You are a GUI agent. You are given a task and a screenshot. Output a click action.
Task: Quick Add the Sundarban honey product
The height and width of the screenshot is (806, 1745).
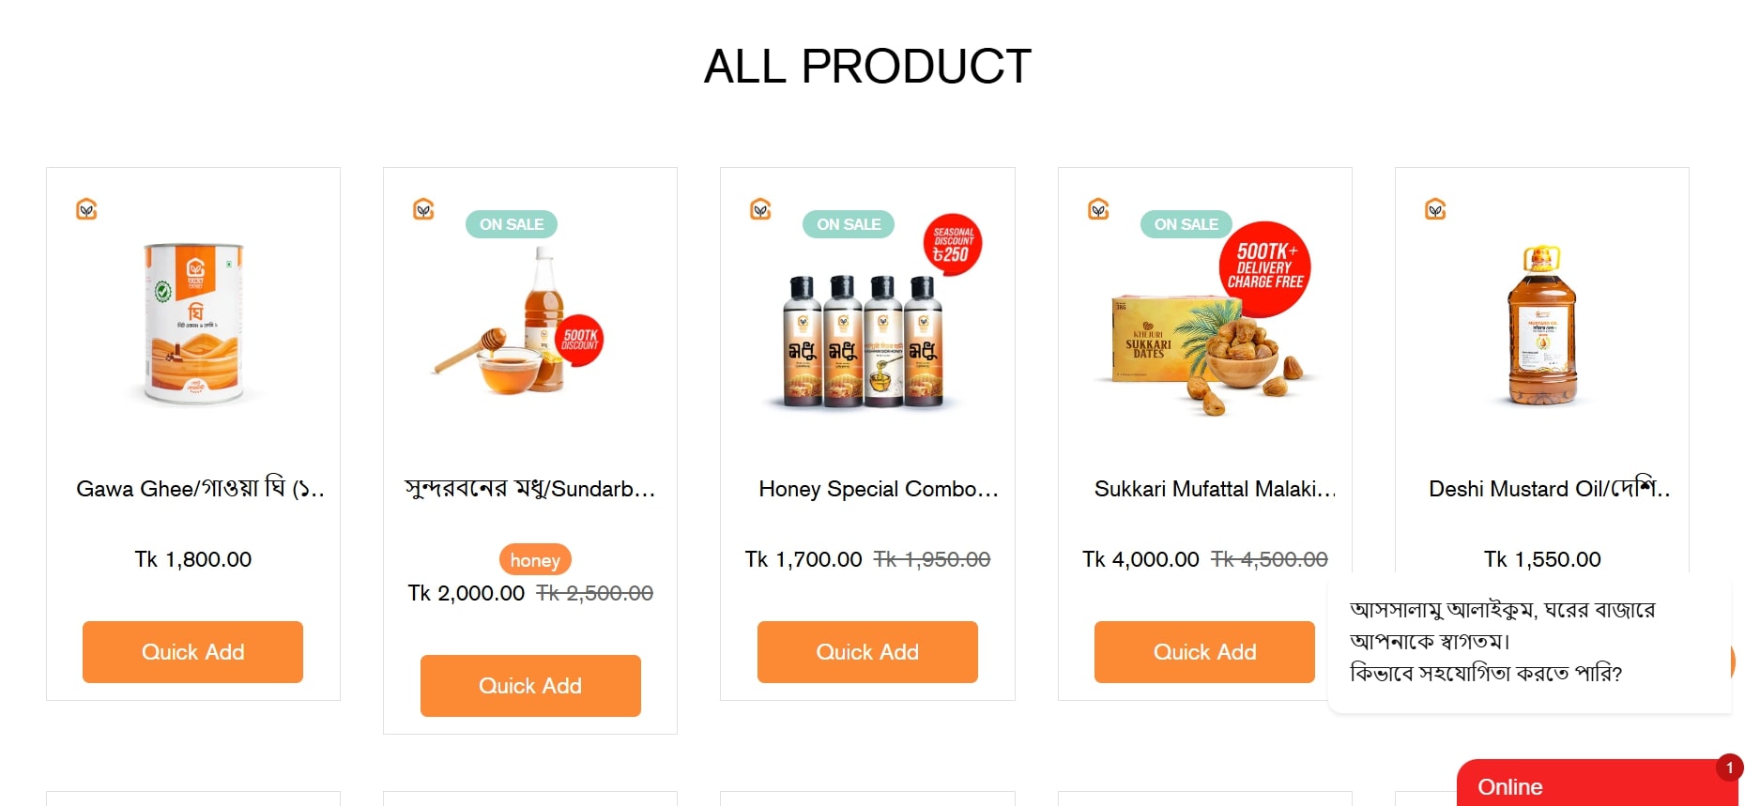[530, 686]
